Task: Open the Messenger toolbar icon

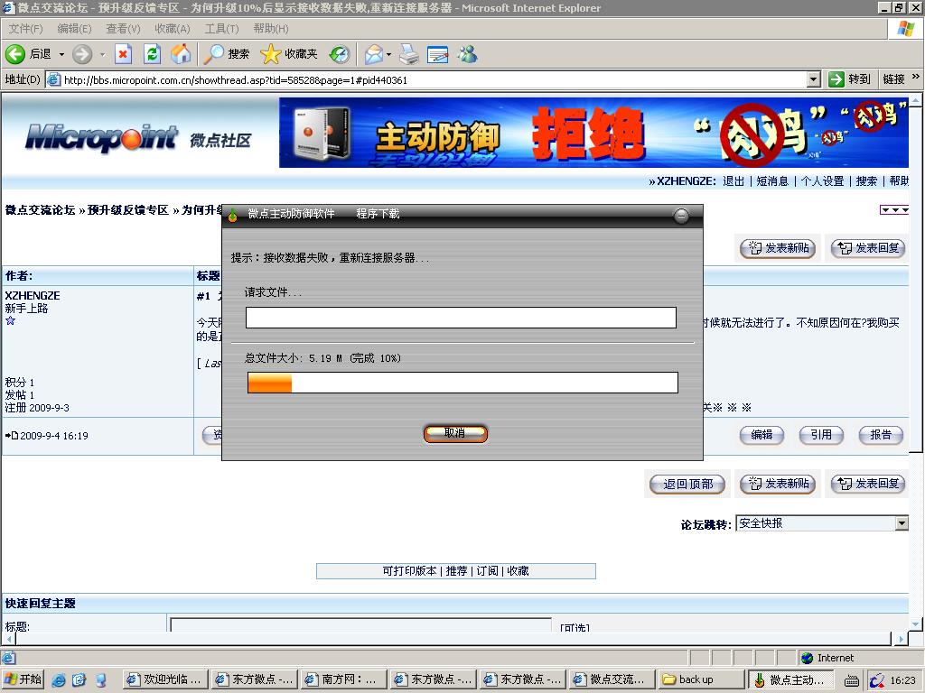Action: pos(468,54)
